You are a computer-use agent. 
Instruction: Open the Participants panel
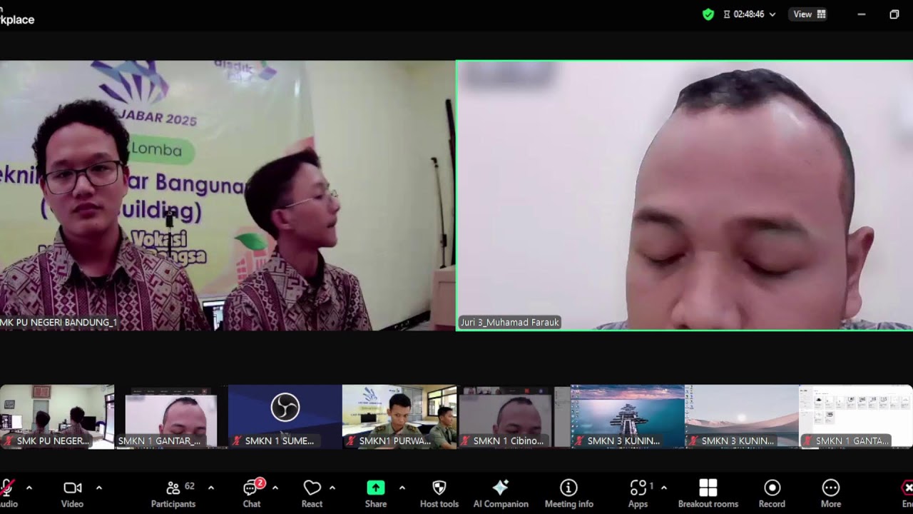173,493
